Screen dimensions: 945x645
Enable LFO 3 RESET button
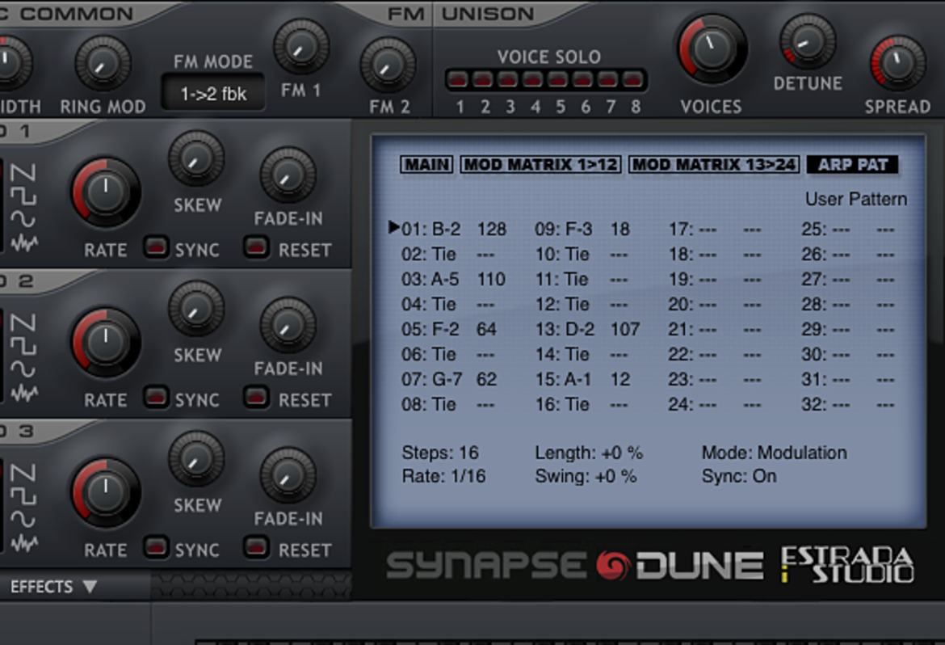pos(256,547)
